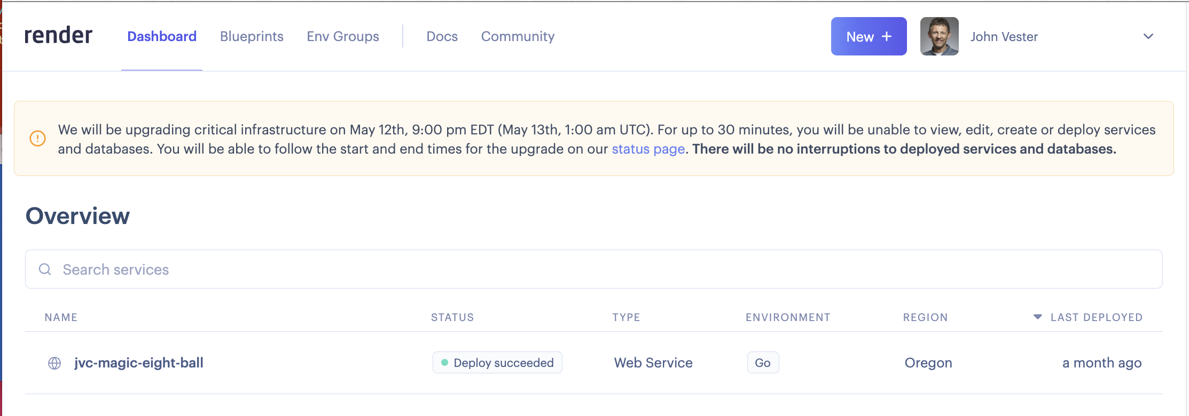Open the John Vester user menu

pyautogui.click(x=1004, y=37)
